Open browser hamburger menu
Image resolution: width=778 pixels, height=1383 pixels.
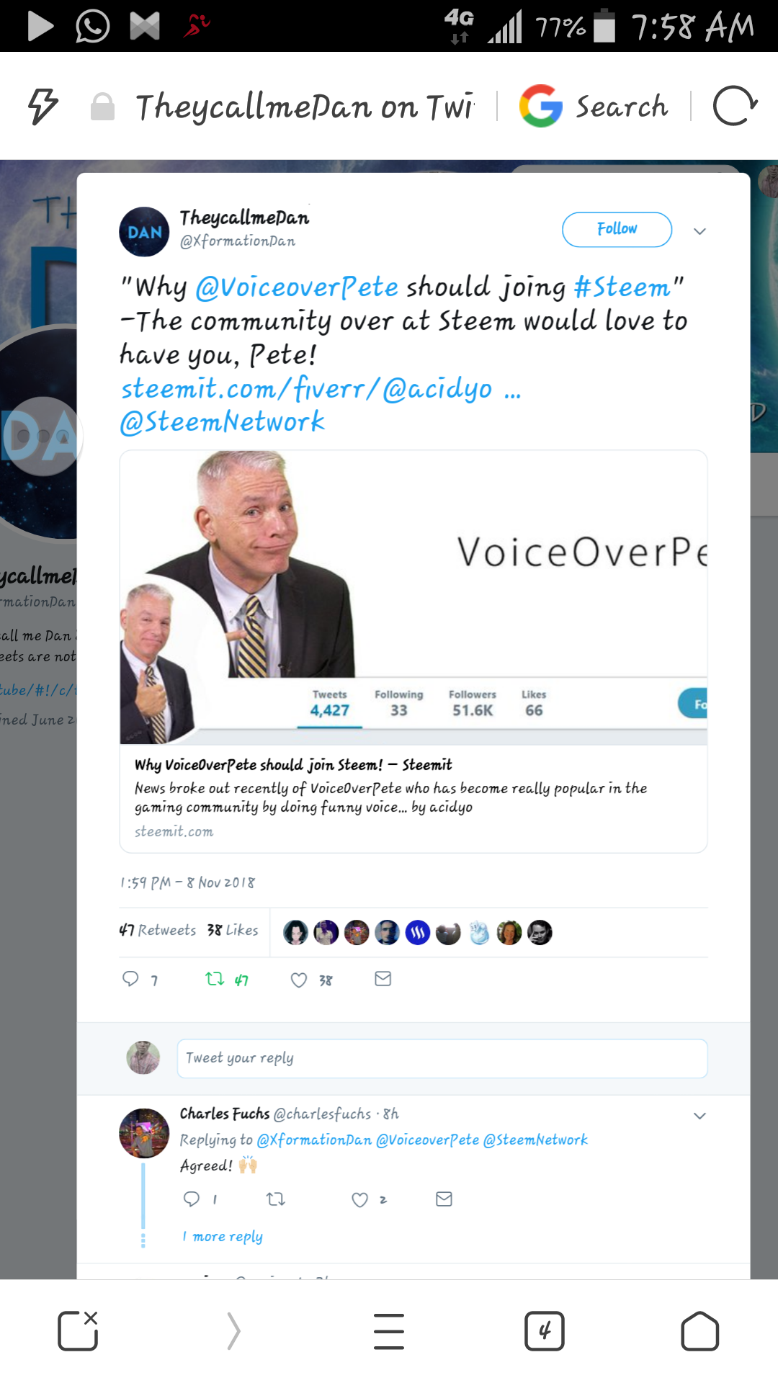click(x=389, y=1331)
